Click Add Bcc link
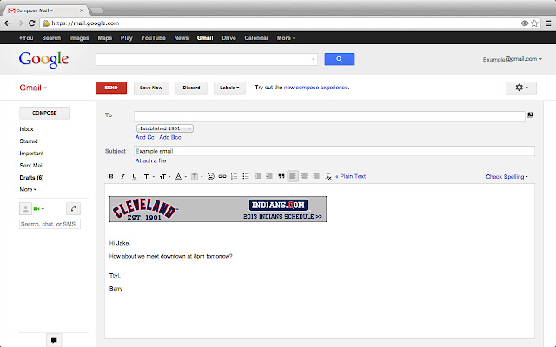 pyautogui.click(x=170, y=137)
